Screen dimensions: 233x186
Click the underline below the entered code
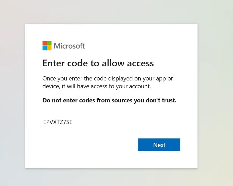pyautogui.click(x=111, y=128)
